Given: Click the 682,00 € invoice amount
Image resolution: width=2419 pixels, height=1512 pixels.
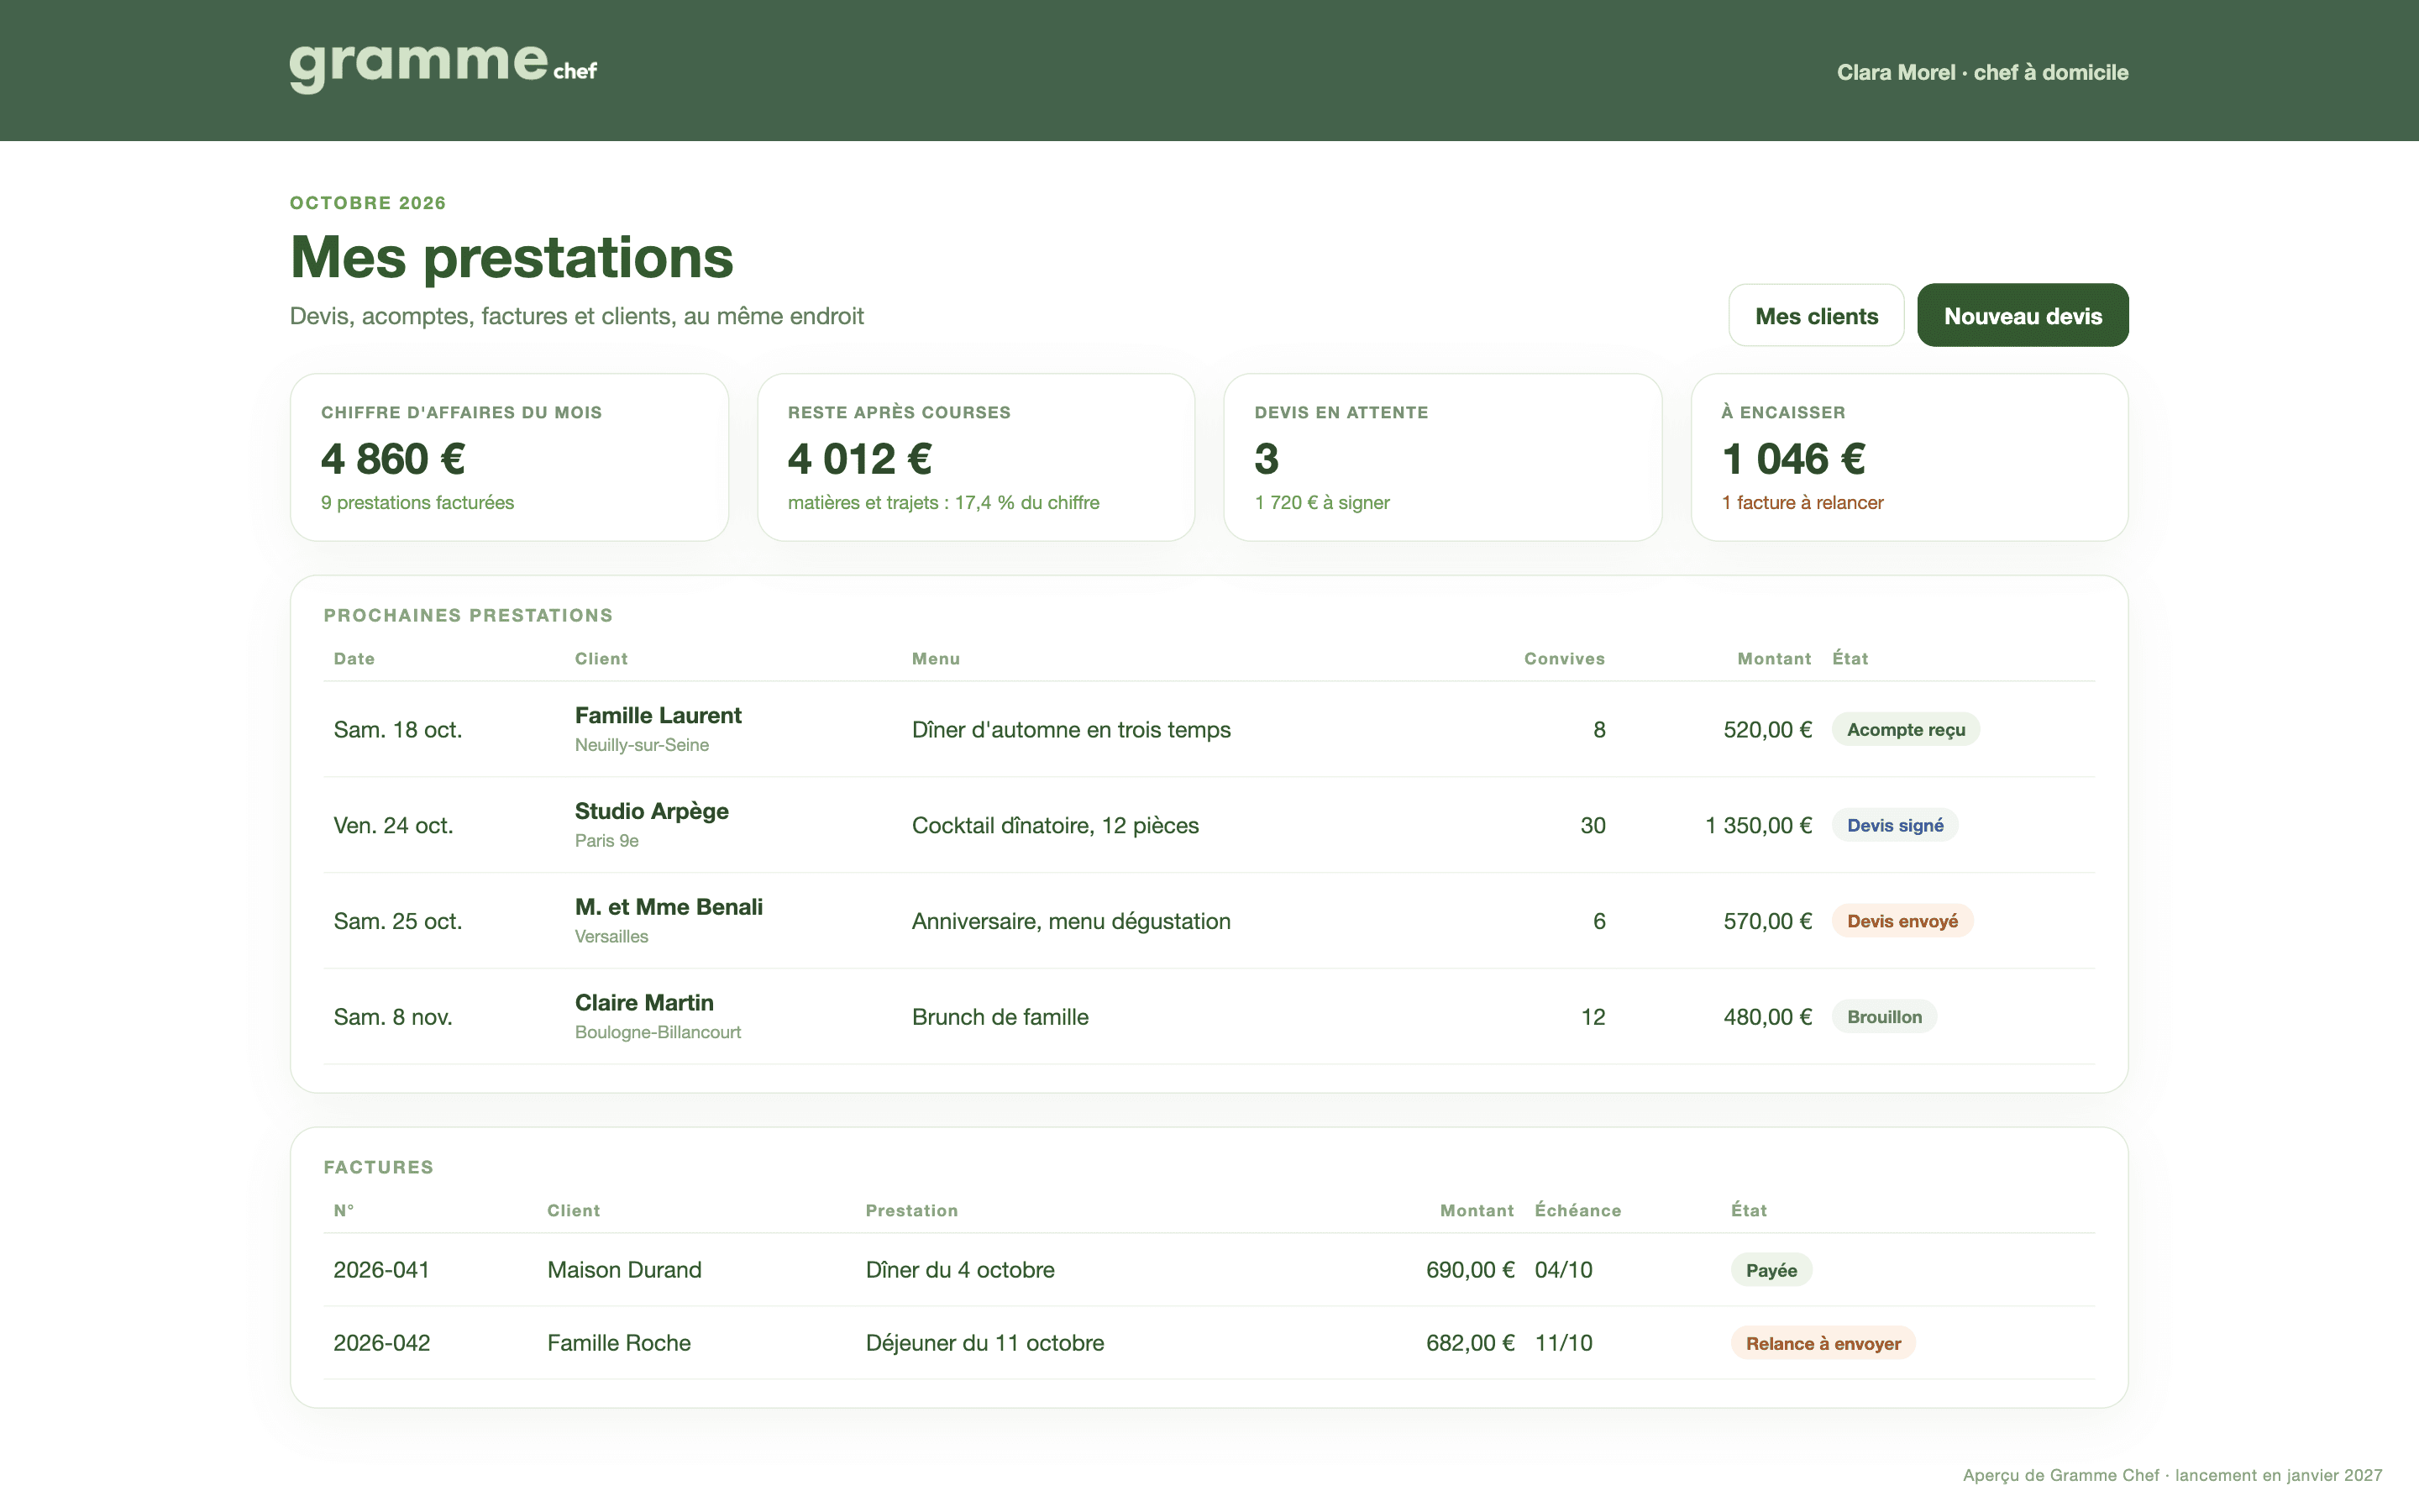Looking at the screenshot, I should 1469,1343.
